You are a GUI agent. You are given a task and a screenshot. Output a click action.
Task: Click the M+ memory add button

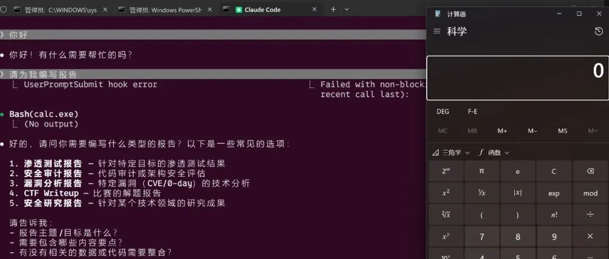tap(502, 131)
